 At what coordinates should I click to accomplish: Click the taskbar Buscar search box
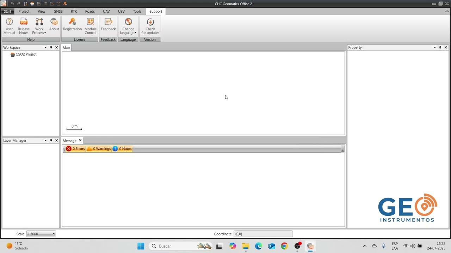[x=181, y=246]
